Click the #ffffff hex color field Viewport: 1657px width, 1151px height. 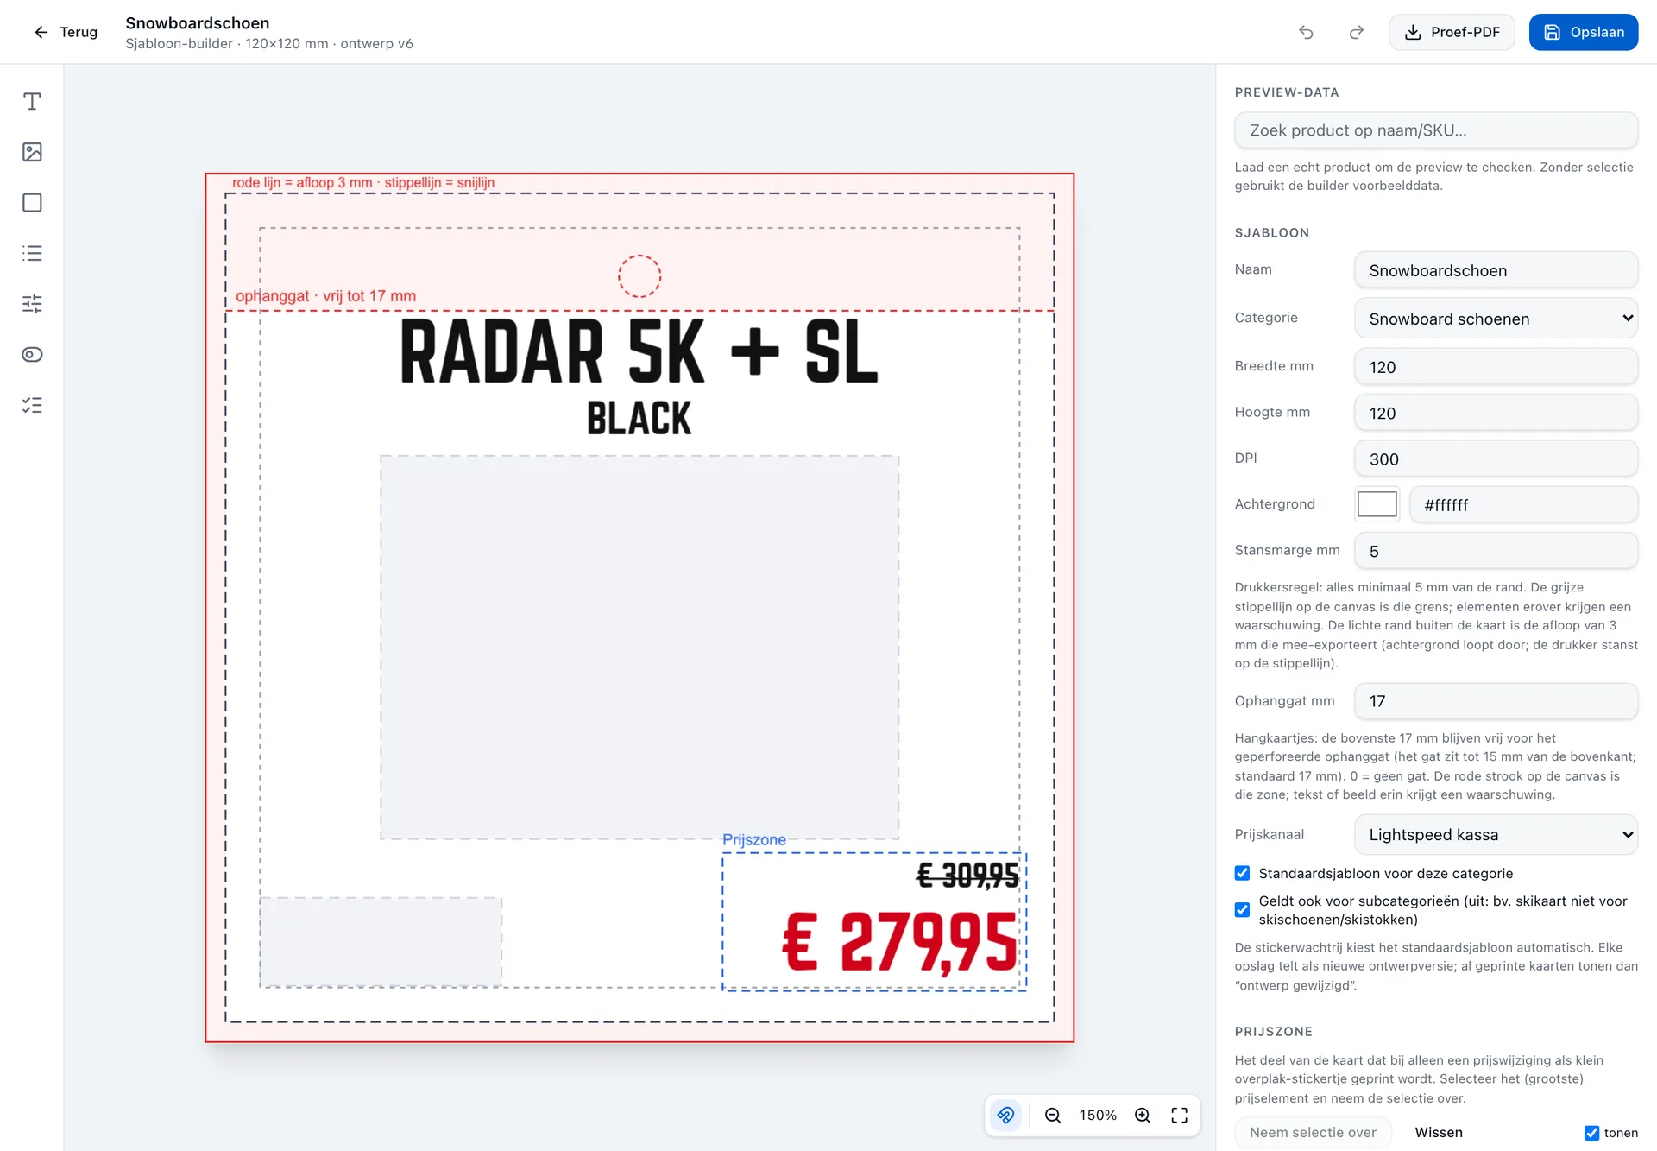1523,504
